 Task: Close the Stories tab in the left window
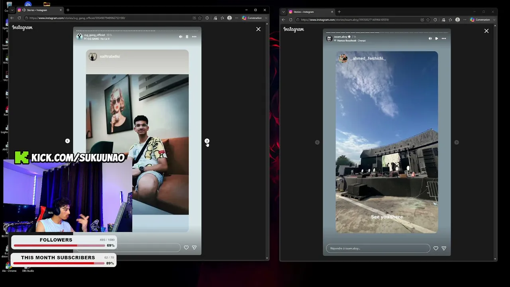tap(61, 10)
